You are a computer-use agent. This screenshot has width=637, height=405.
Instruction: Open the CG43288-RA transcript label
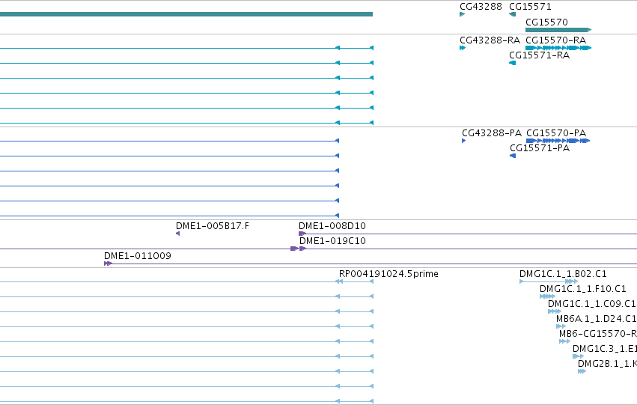pos(490,40)
